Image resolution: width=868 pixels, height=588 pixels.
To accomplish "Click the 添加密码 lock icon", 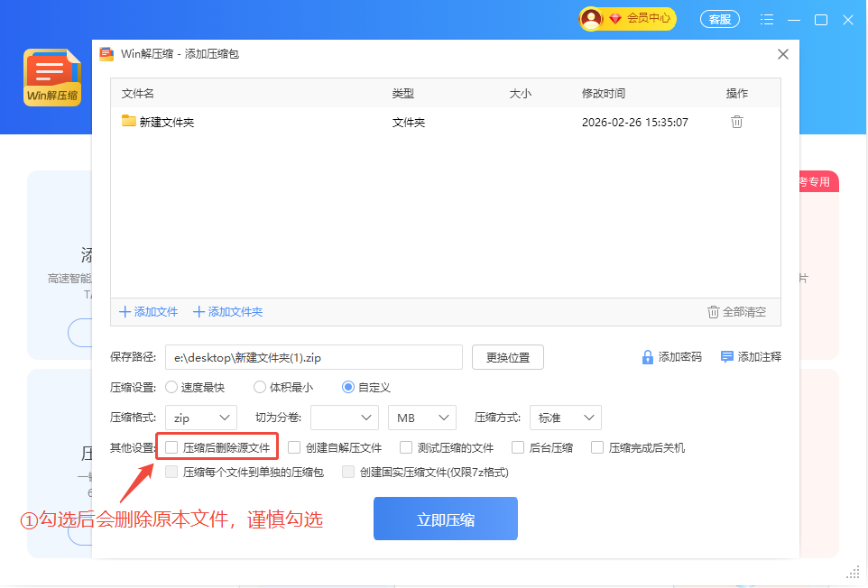I will (x=647, y=357).
